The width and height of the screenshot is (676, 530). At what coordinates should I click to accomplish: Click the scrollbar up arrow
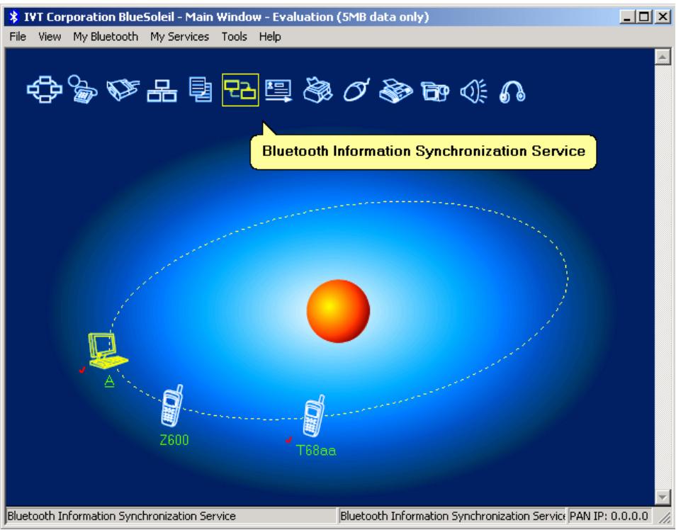click(x=663, y=57)
